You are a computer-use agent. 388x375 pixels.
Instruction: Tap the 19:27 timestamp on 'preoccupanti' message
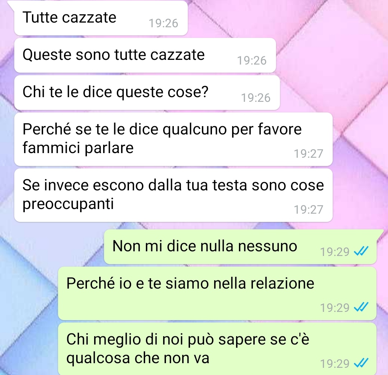pyautogui.click(x=308, y=210)
